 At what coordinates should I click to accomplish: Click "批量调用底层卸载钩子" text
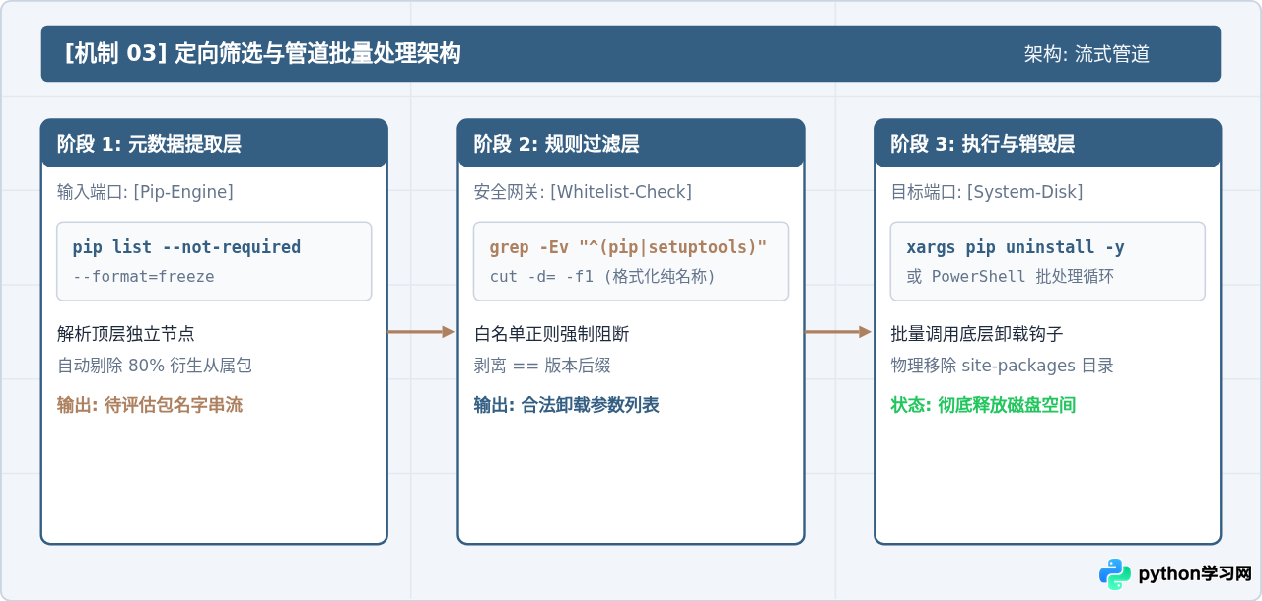click(977, 334)
